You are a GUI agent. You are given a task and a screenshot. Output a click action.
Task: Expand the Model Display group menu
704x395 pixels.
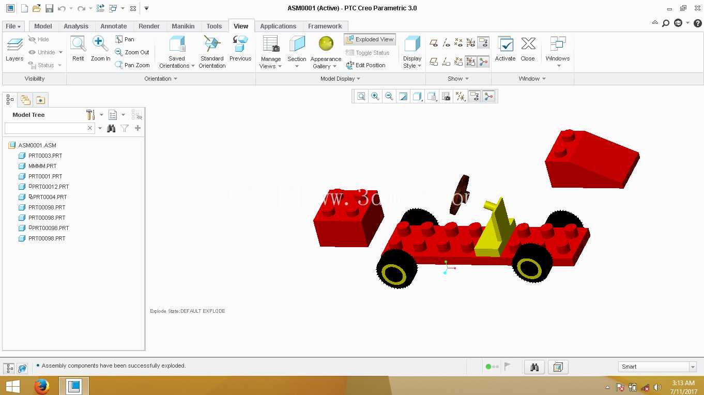pyautogui.click(x=340, y=79)
